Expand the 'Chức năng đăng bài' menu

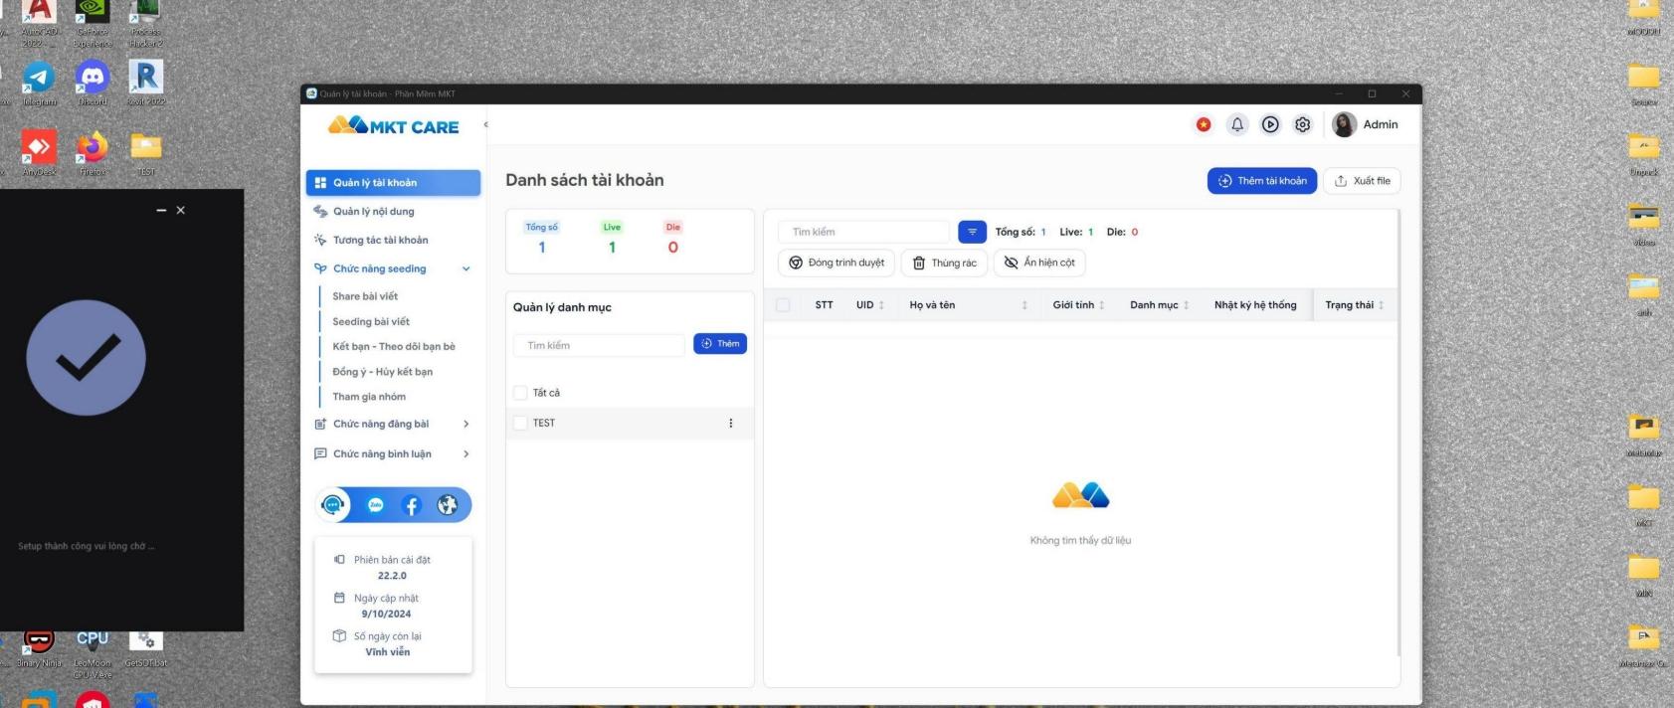(x=465, y=424)
